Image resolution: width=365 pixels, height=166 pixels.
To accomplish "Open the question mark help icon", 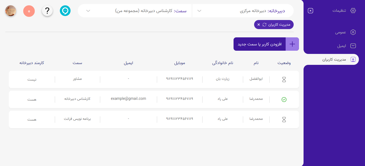I will pos(47,11).
